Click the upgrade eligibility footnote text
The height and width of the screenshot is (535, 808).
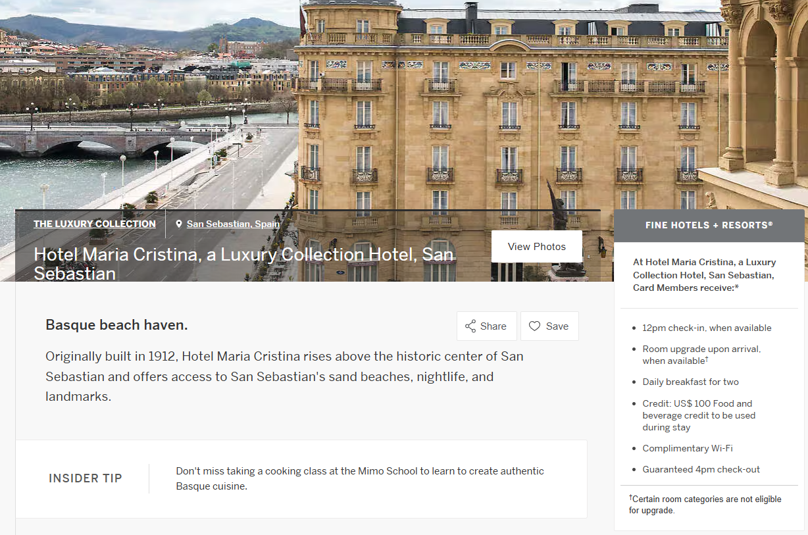(x=705, y=505)
